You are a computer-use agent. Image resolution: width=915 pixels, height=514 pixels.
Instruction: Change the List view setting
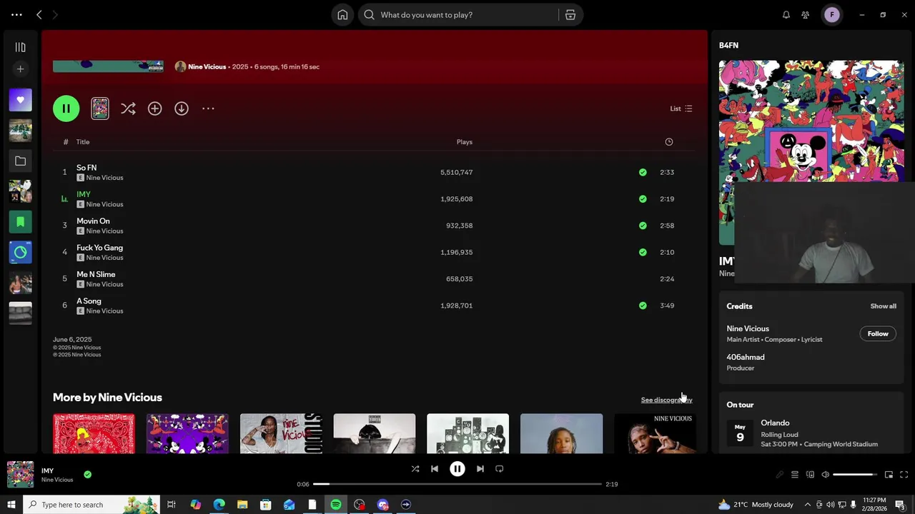click(x=681, y=109)
